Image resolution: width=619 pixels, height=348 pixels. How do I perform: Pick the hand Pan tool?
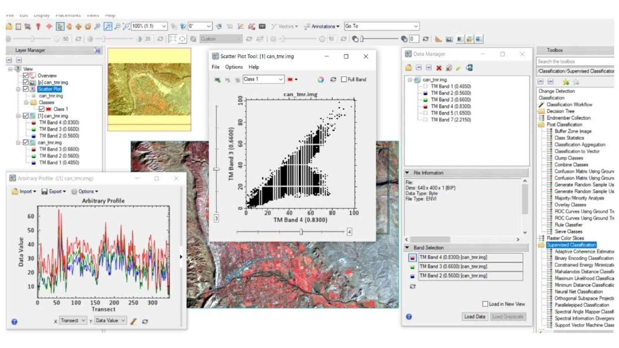pyautogui.click(x=69, y=26)
